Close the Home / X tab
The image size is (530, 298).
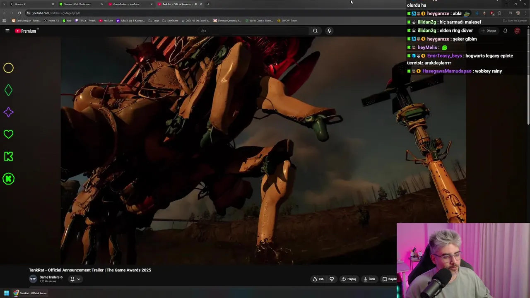click(53, 4)
